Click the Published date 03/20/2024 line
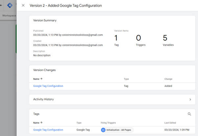 (68, 35)
